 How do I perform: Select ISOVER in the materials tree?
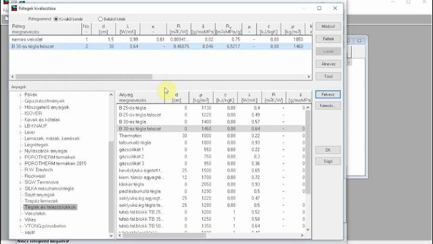pos(33,113)
